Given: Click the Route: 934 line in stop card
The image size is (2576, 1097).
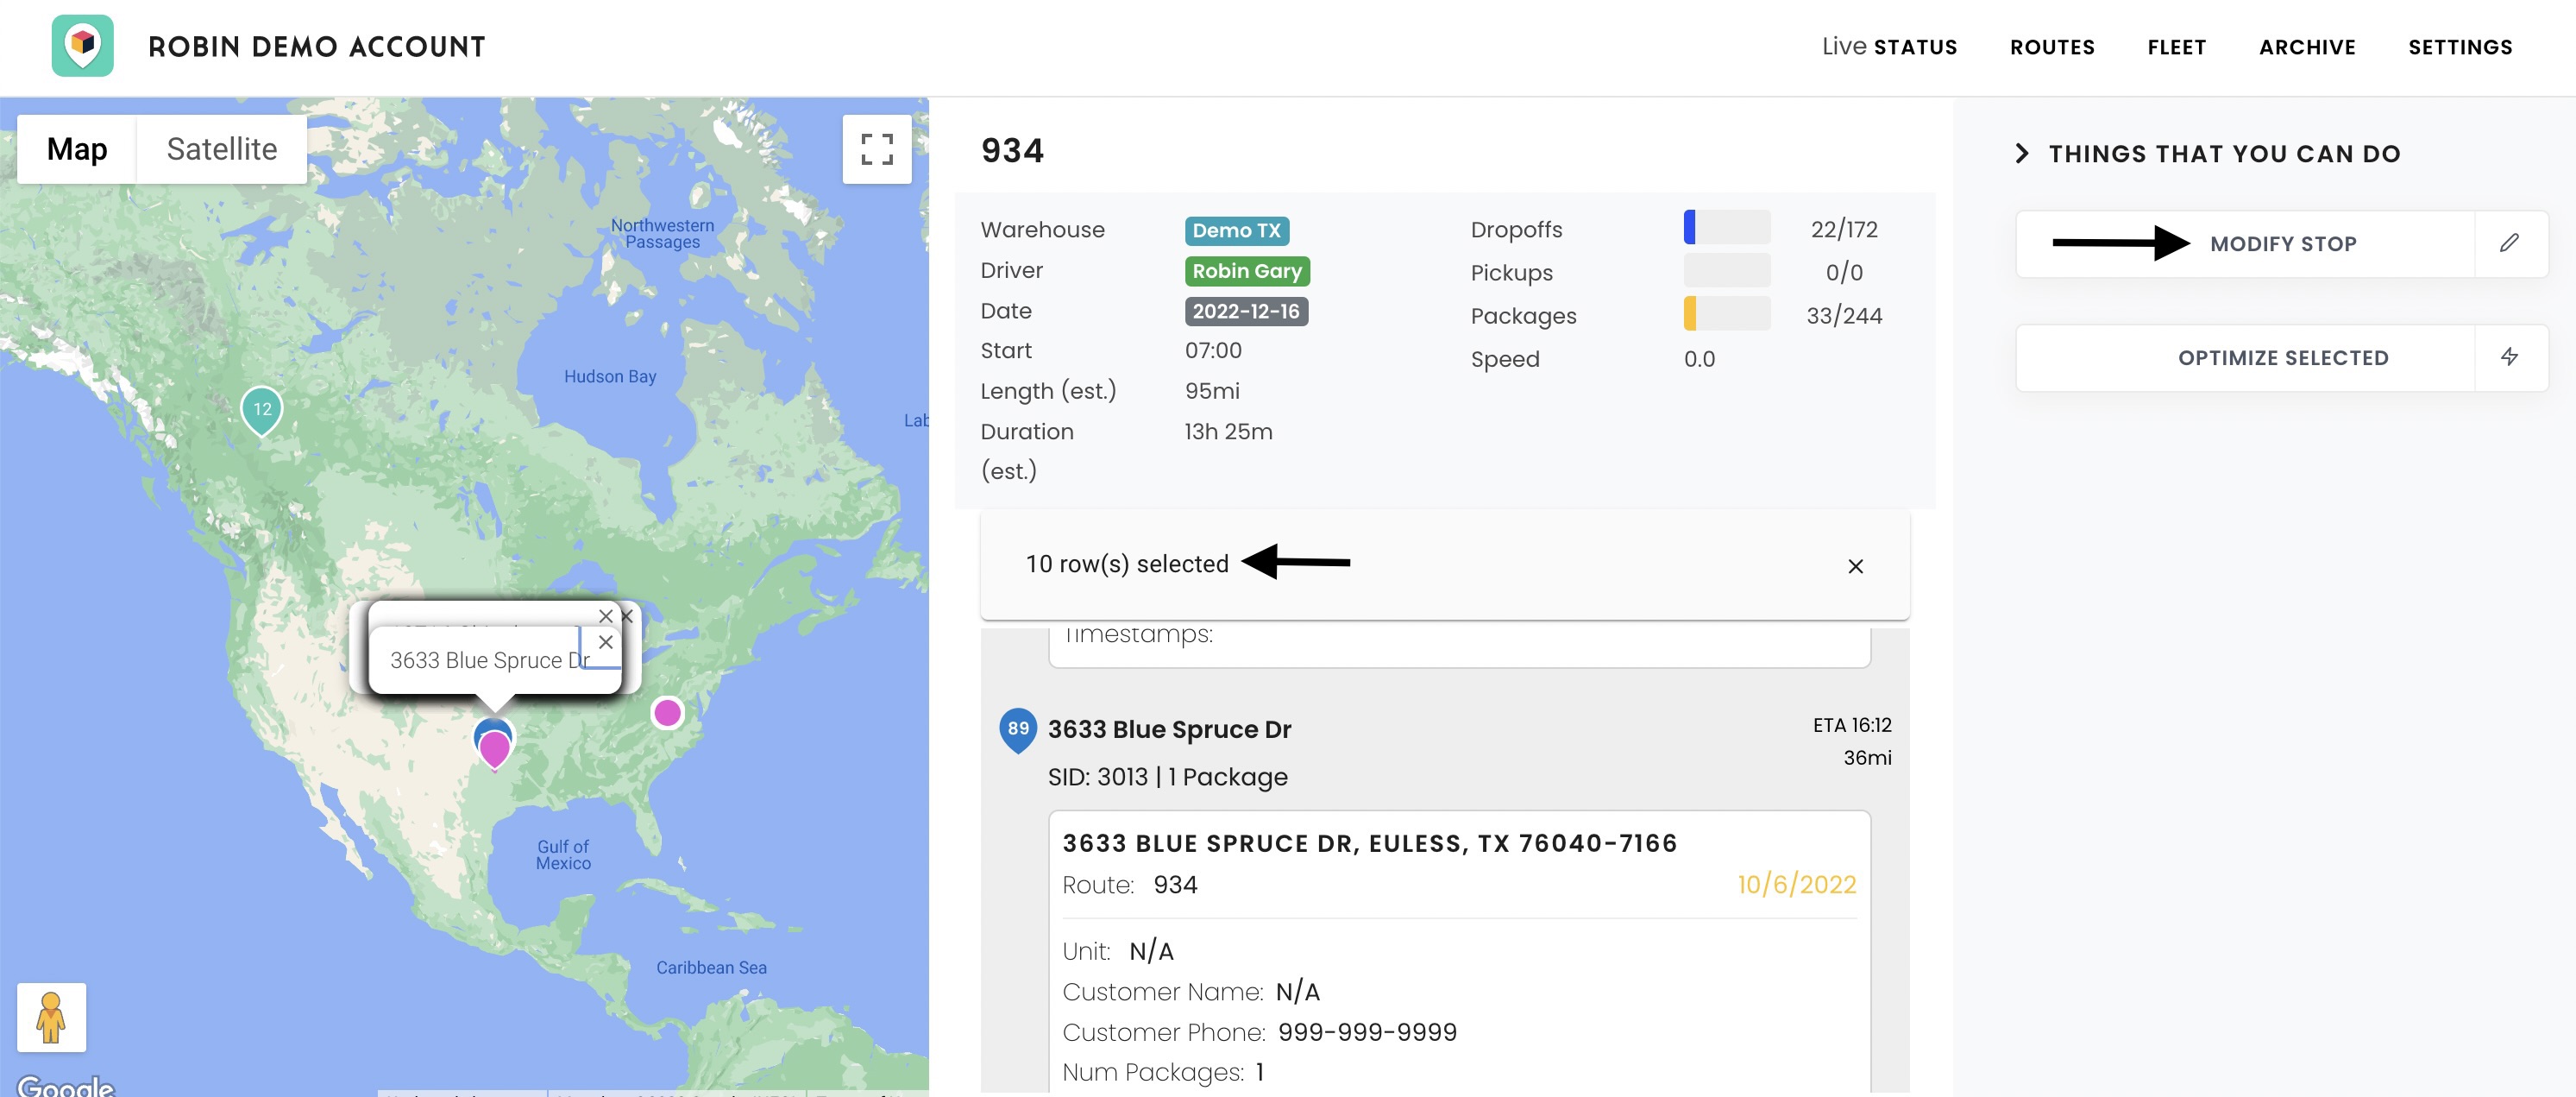Looking at the screenshot, I should click(x=1129, y=885).
